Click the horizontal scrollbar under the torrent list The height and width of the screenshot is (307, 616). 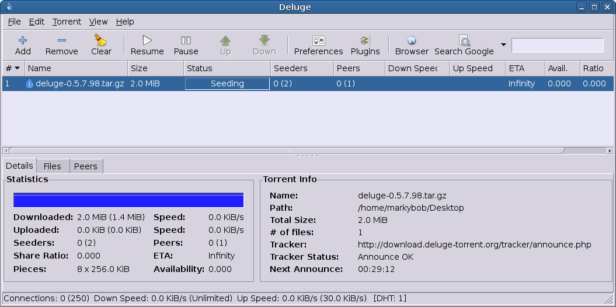click(x=287, y=151)
